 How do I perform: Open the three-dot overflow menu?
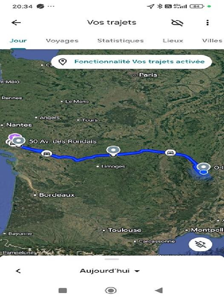[x=207, y=23]
